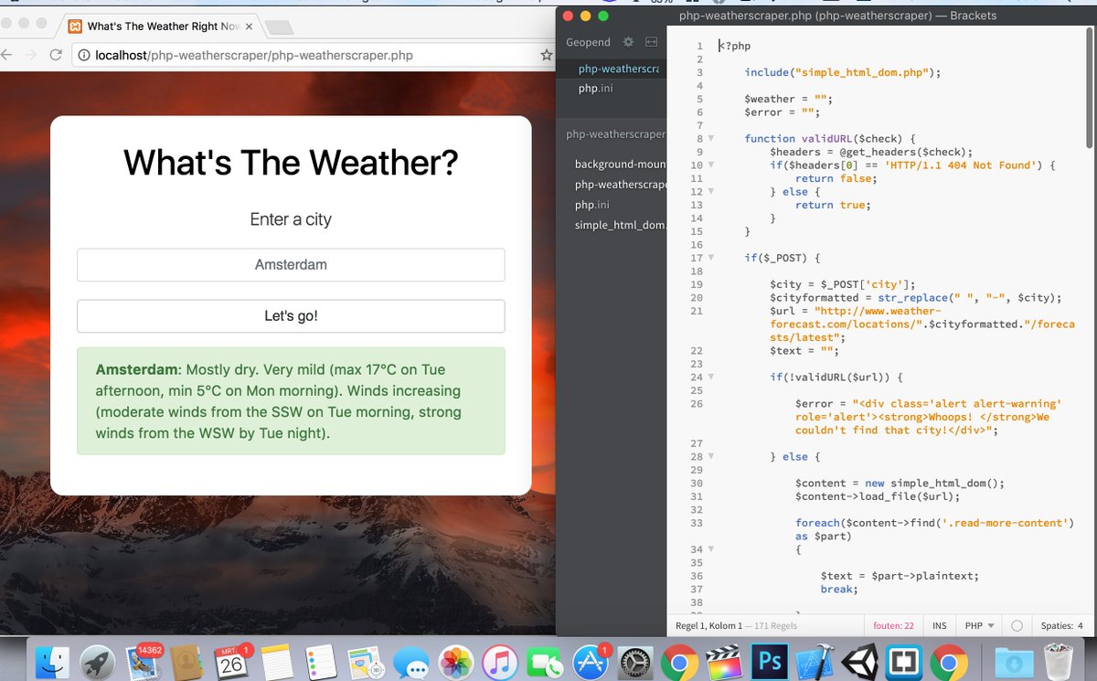Open Launchpad rocket icon in Dock
The image size is (1097, 681).
pyautogui.click(x=97, y=662)
